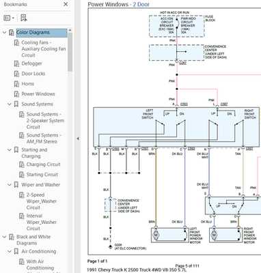The image size is (261, 273).
Task: Click the find current bookmark icon
Action: coord(24,18)
